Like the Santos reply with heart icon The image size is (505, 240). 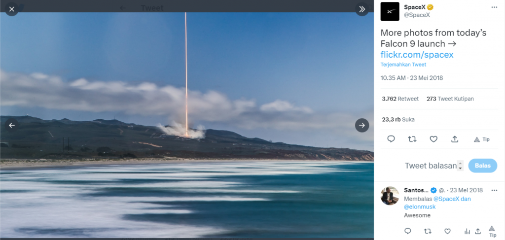pos(447,231)
